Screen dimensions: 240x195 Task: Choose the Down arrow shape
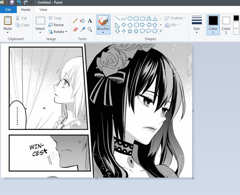(x=117, y=31)
